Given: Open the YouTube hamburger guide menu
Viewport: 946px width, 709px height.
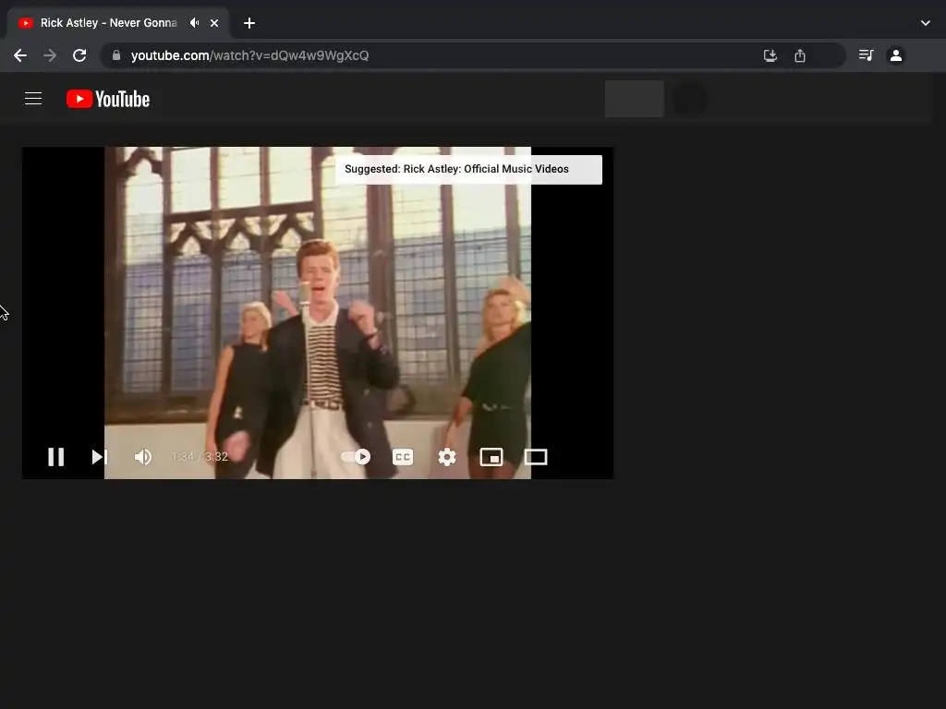Looking at the screenshot, I should coord(33,98).
